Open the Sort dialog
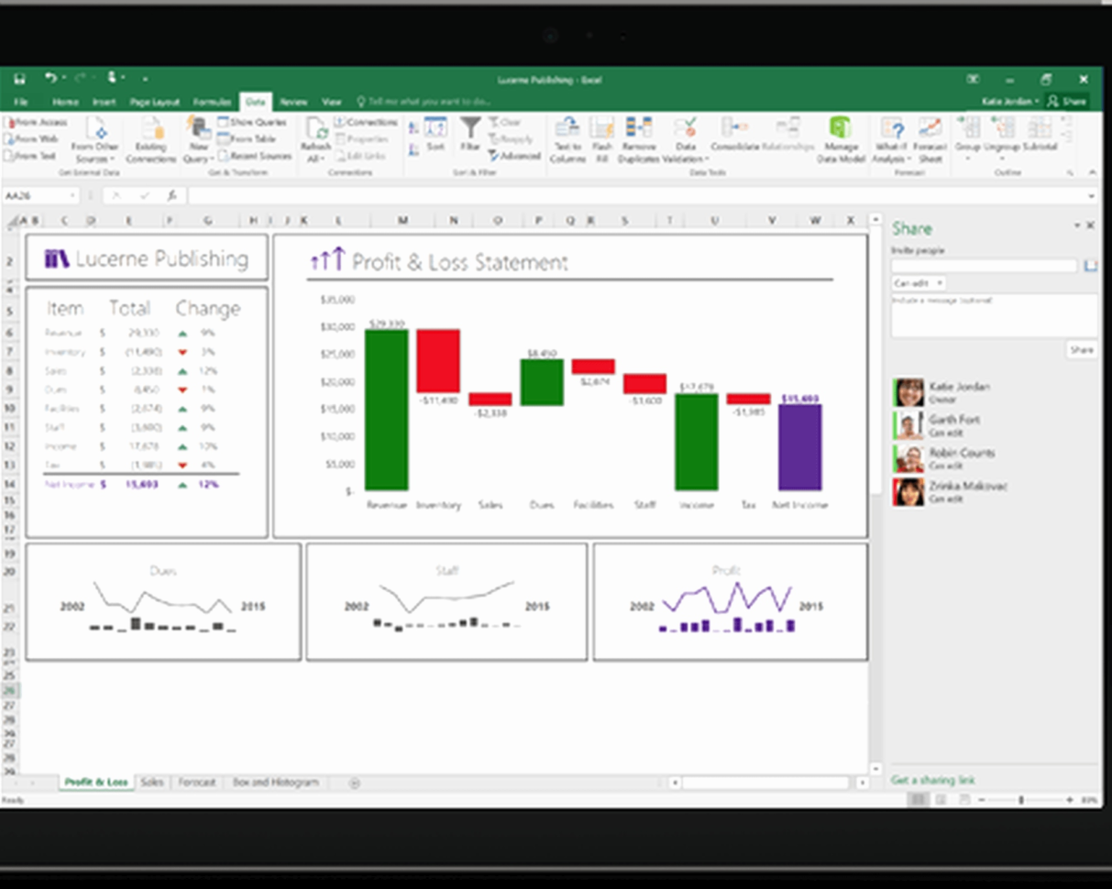This screenshot has height=889, width=1112. point(435,135)
